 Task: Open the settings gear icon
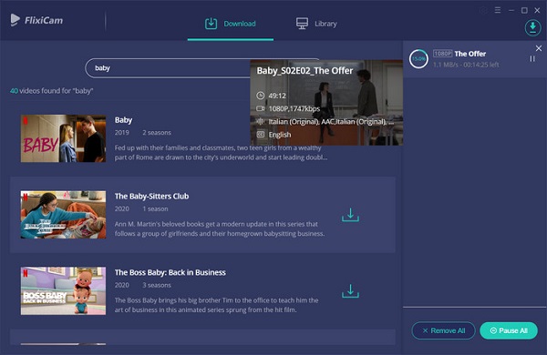[484, 10]
